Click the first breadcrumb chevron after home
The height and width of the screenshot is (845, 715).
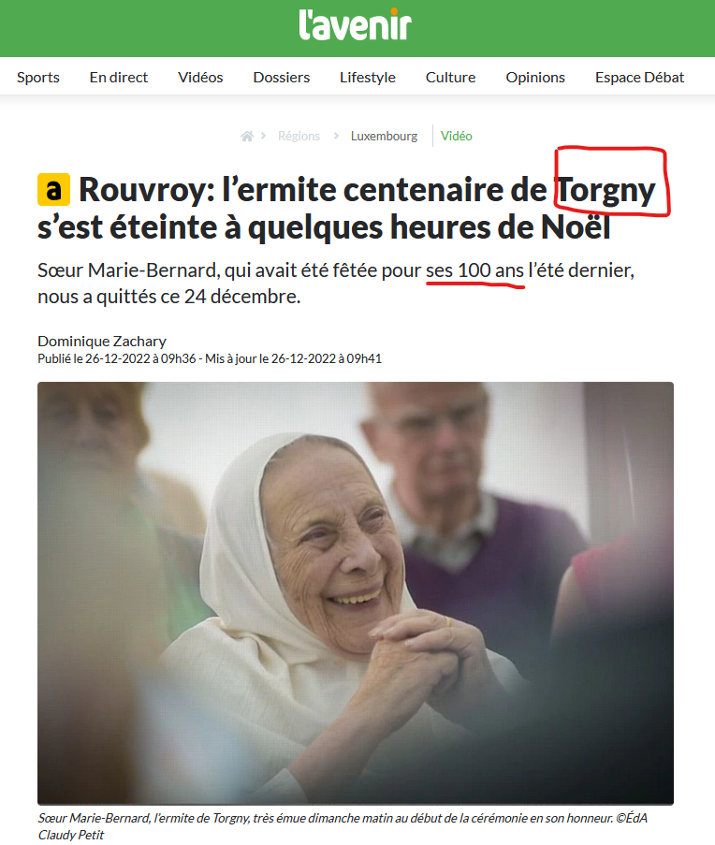coord(264,136)
